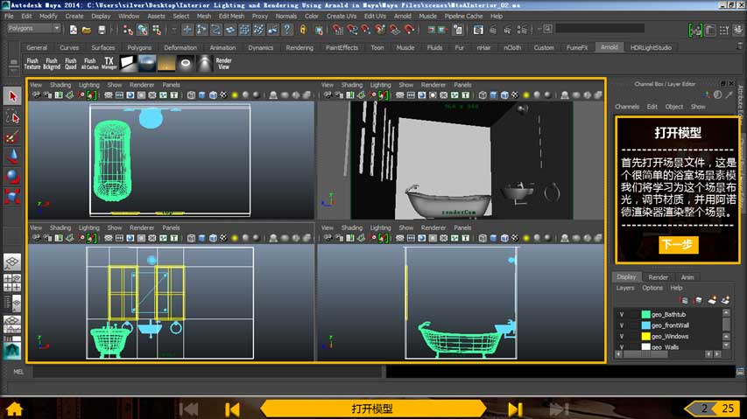
Task: Open the Polygons menu set dropdown
Action: pyautogui.click(x=33, y=28)
